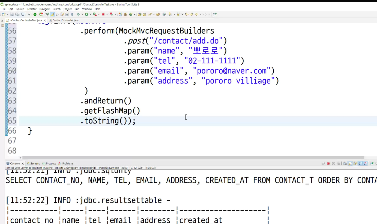Open dropdown arrow next to Debug icon
Image resolution: width=377 pixels, height=224 pixels.
tap(82, 14)
